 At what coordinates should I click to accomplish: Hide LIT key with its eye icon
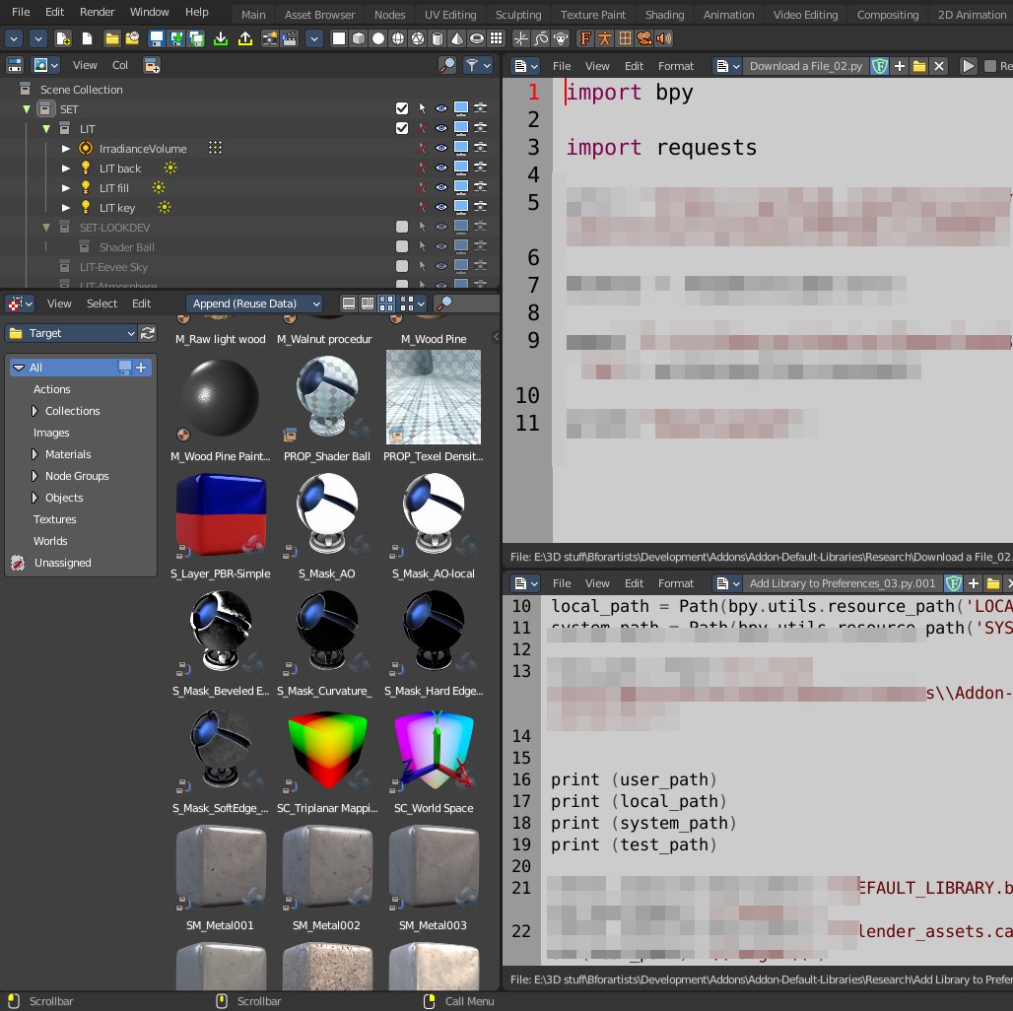441,207
